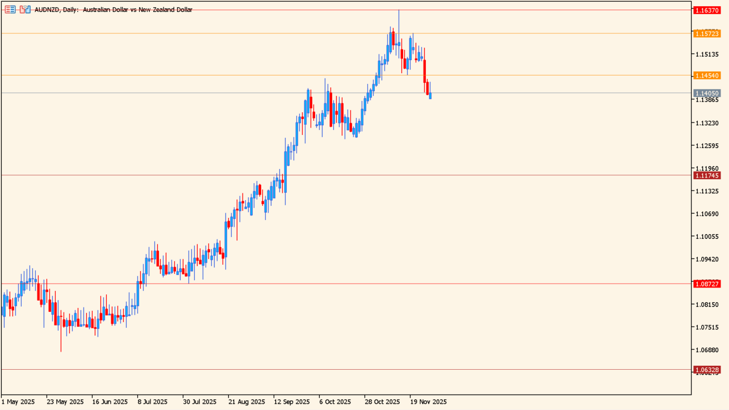
Task: Click the 12 Sep 2025 date label
Action: coord(291,402)
